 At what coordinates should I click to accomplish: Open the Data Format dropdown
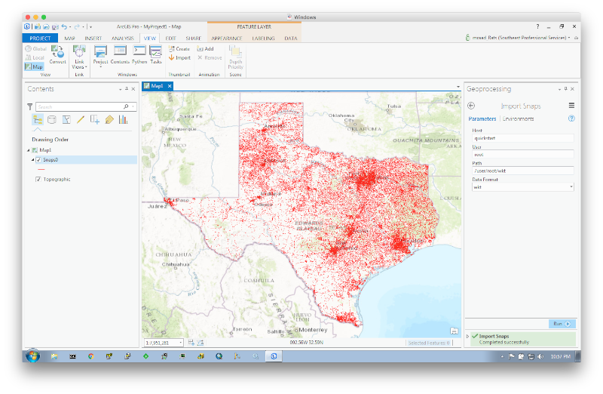(522, 186)
